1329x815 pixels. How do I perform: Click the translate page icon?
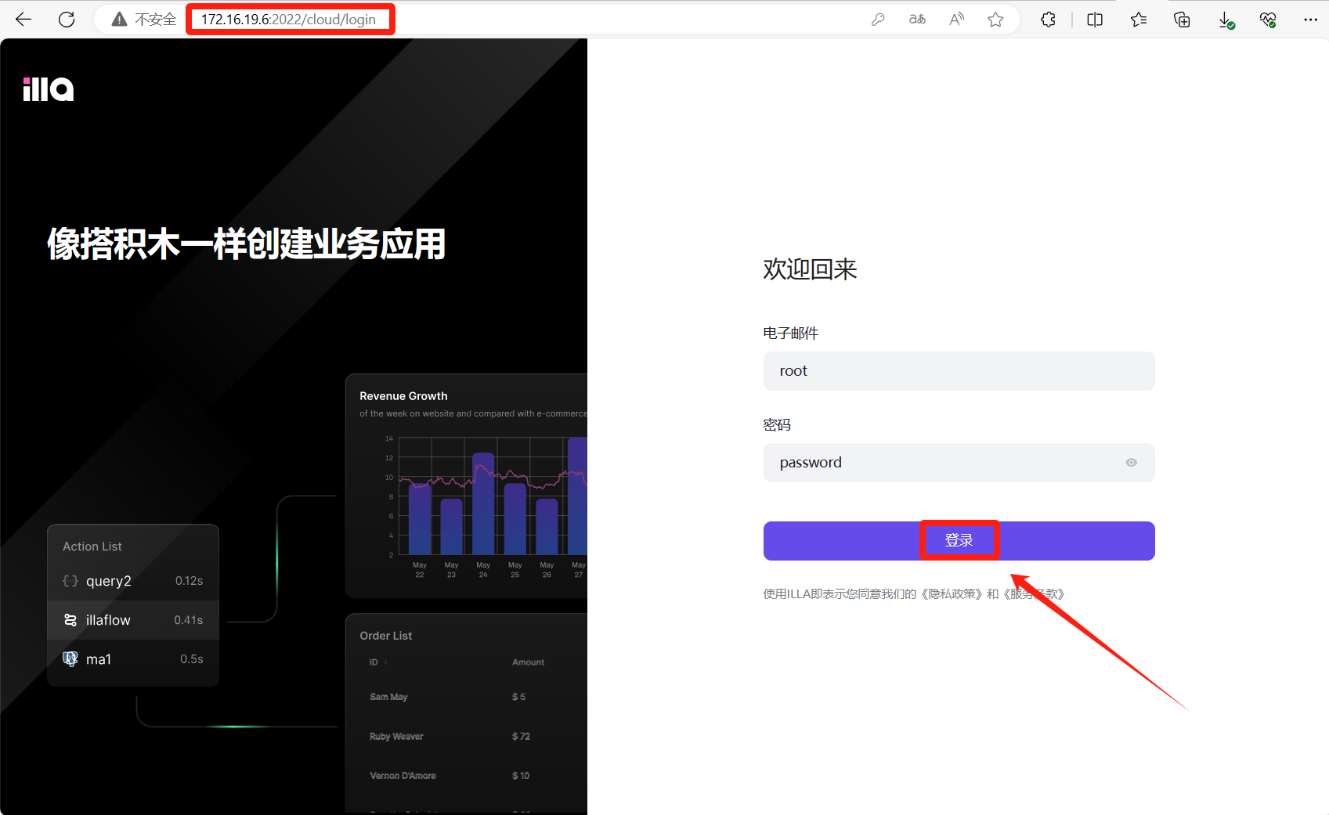(917, 20)
